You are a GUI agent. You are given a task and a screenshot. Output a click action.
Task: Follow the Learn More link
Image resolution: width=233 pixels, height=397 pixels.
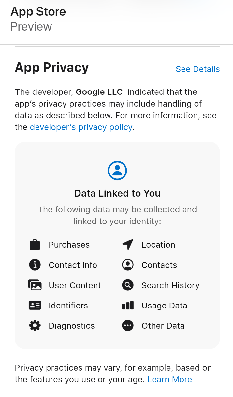pyautogui.click(x=169, y=379)
